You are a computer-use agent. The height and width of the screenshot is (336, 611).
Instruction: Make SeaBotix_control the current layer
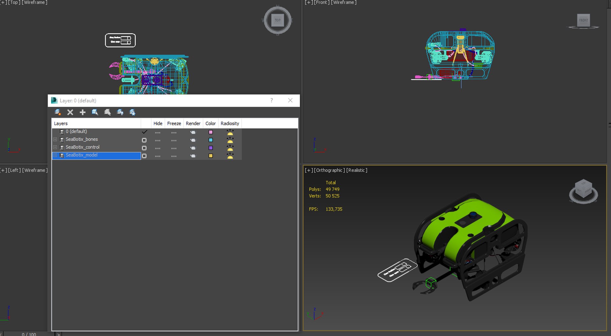point(144,148)
